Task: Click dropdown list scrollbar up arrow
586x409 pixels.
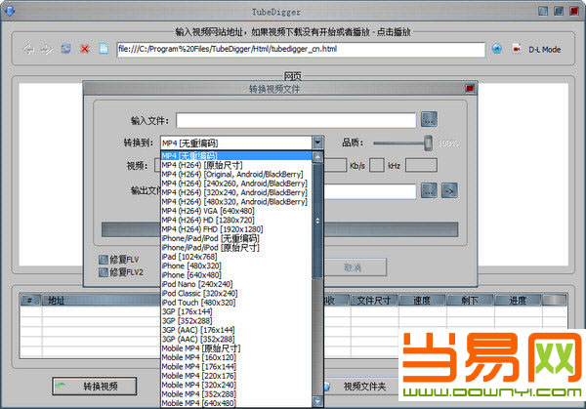Action: pyautogui.click(x=317, y=157)
